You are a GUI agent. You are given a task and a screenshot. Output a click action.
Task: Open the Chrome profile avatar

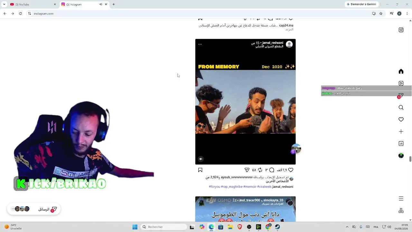(x=399, y=14)
